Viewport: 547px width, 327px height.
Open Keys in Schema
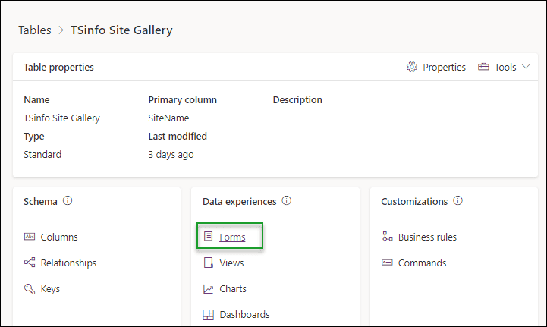point(50,289)
